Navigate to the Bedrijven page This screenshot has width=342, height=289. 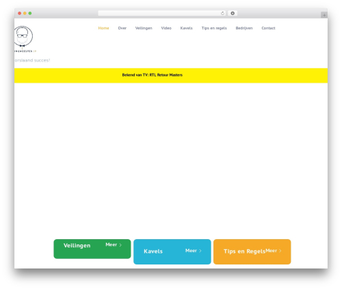pos(244,28)
